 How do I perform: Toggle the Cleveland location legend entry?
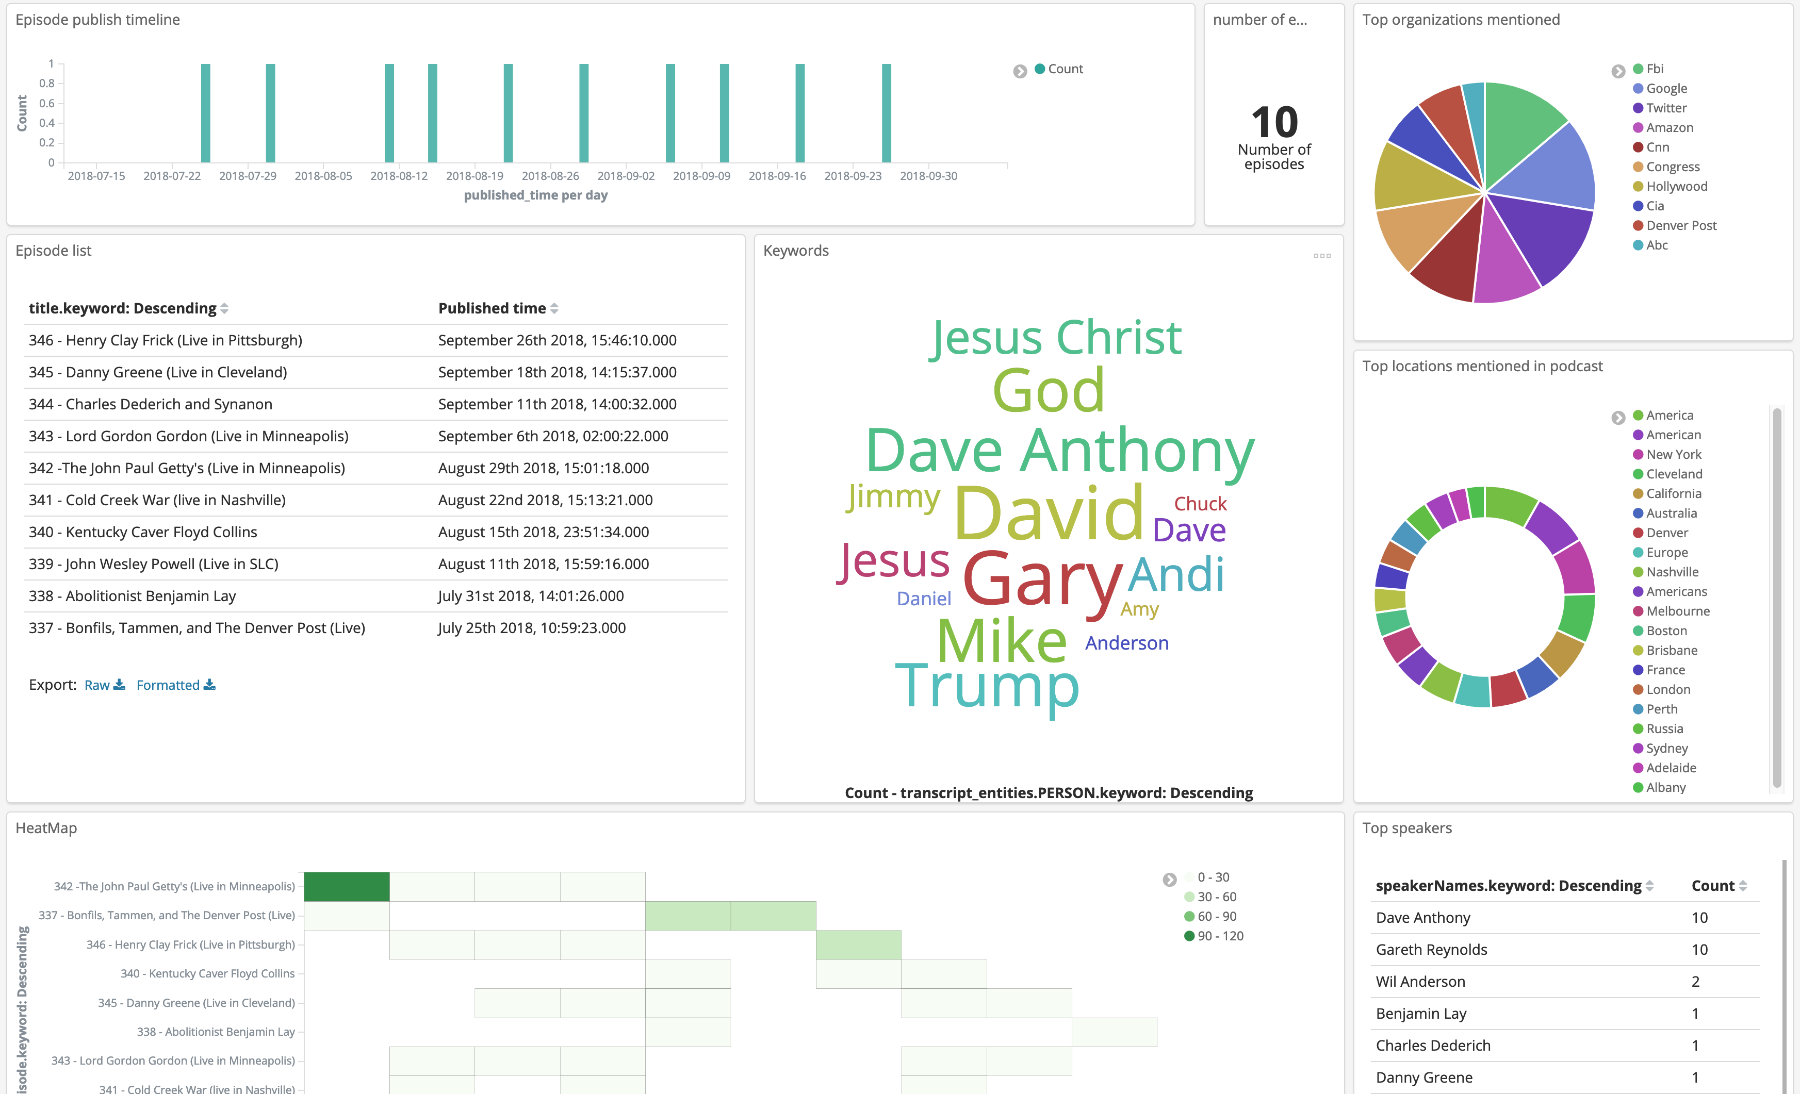[1673, 474]
